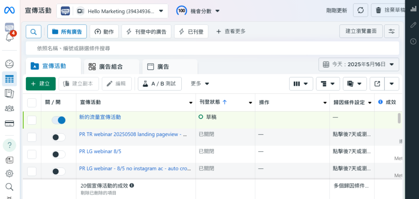Image resolution: width=419 pixels, height=199 pixels.
Task: Enable the PR LG webinar 8/5 toggle
Action: coord(59,154)
